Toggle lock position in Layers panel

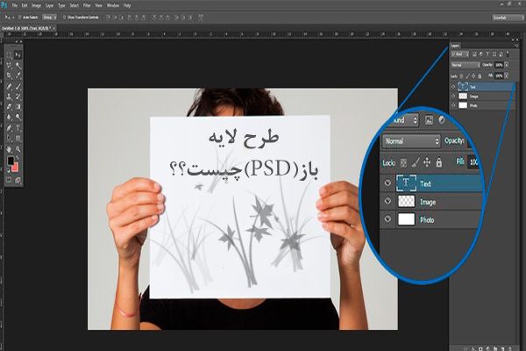coord(473,76)
